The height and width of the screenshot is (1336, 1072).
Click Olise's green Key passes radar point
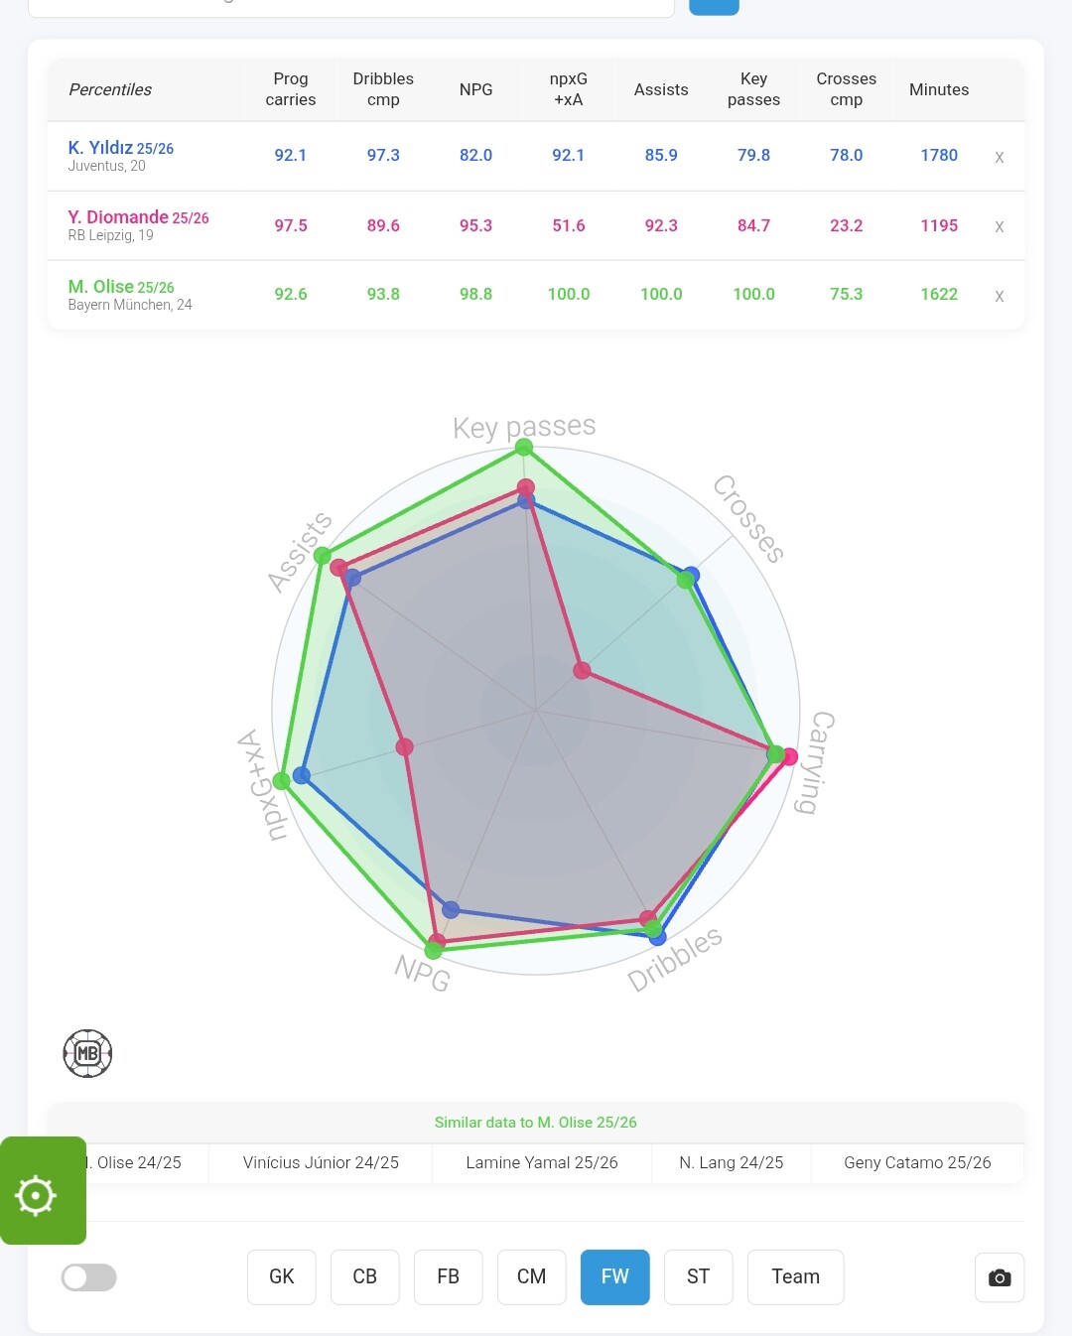(x=524, y=448)
